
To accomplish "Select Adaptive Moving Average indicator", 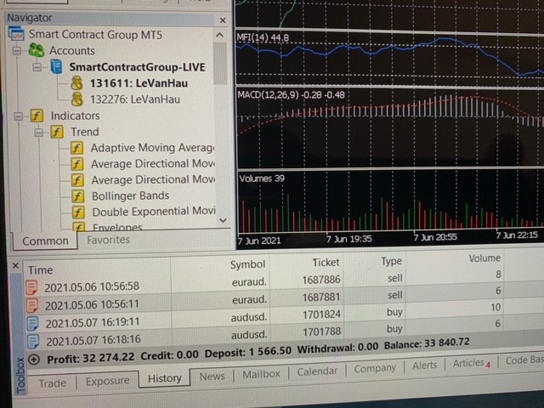I will (x=153, y=148).
